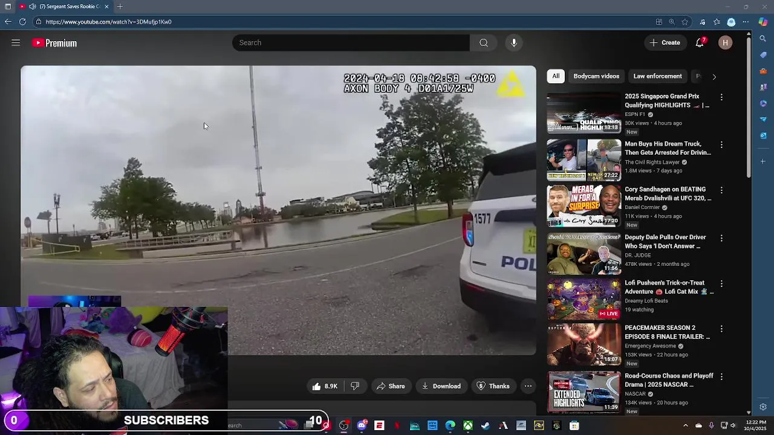Viewport: 774px width, 435px height.
Task: Open browser Settings and more ellipsis
Action: 746,22
